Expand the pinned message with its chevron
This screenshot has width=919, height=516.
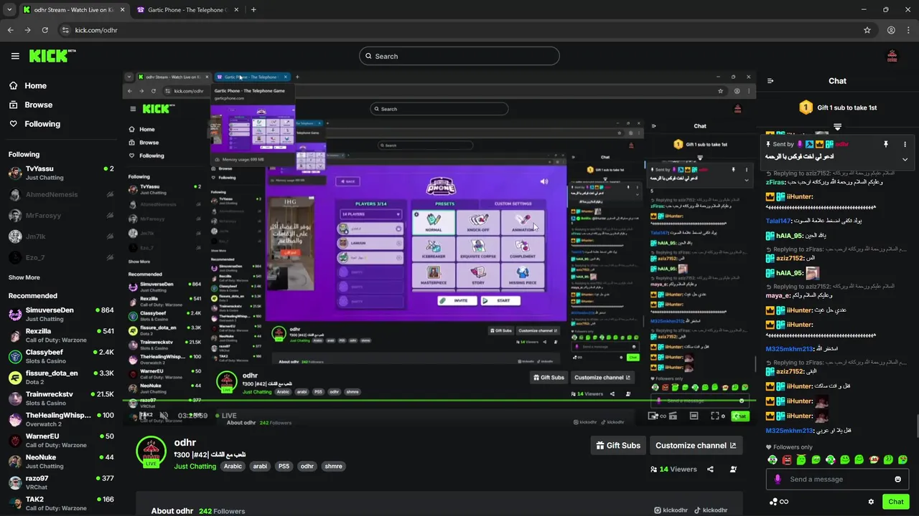[905, 159]
